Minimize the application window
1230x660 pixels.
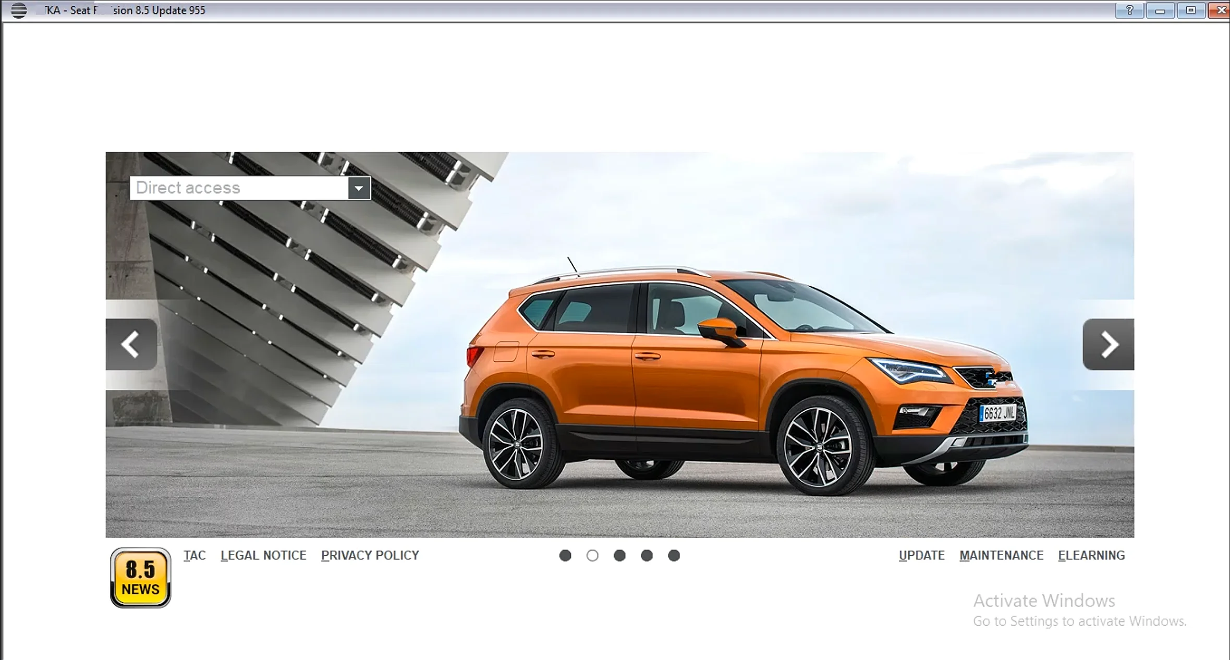1160,10
